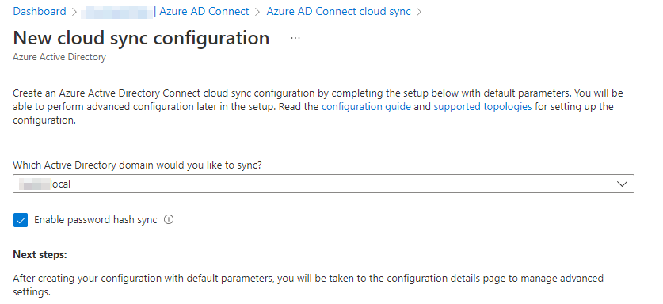Screen dimensions: 663x304
Task: Click the Azure Active Directory subtitle
Action: tap(59, 57)
